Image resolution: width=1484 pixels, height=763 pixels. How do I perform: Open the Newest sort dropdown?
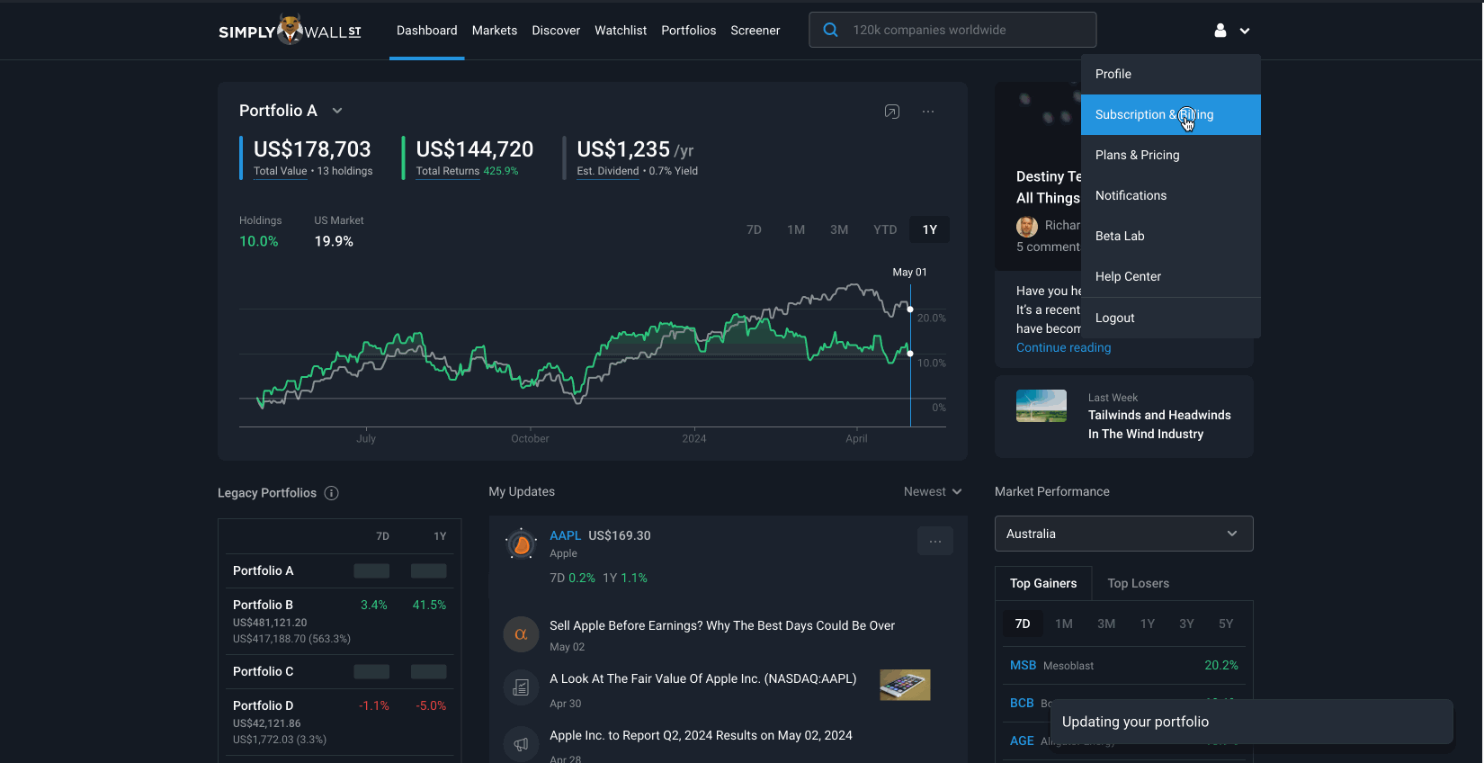click(933, 491)
